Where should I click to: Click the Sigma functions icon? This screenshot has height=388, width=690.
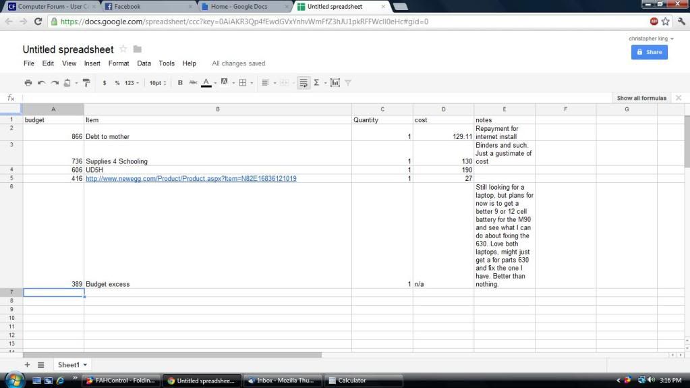316,83
